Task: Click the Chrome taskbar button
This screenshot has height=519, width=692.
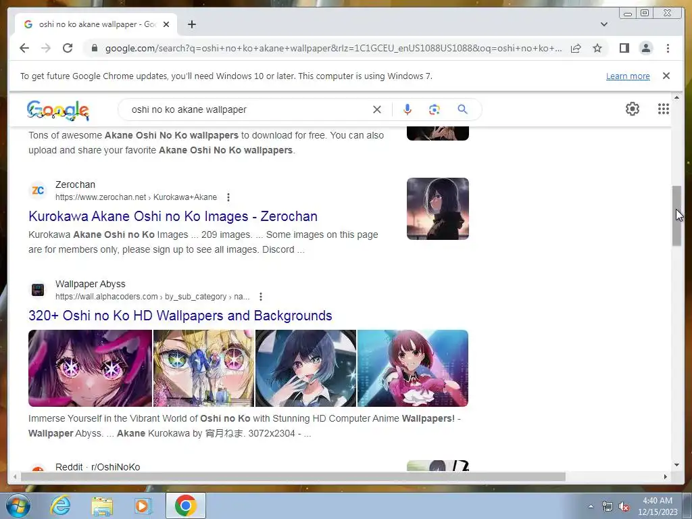Action: pyautogui.click(x=186, y=505)
